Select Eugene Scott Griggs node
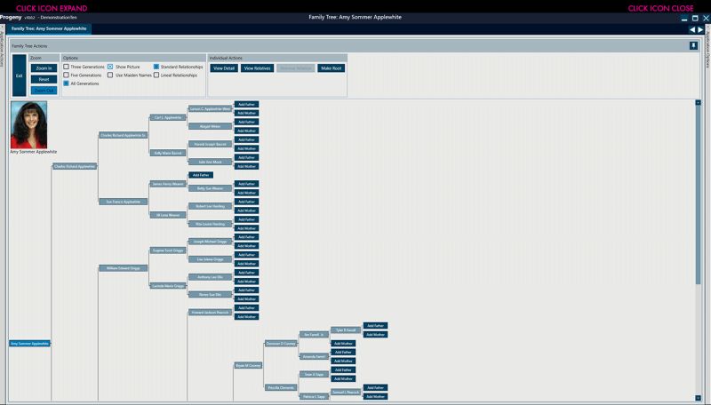 tap(168, 250)
